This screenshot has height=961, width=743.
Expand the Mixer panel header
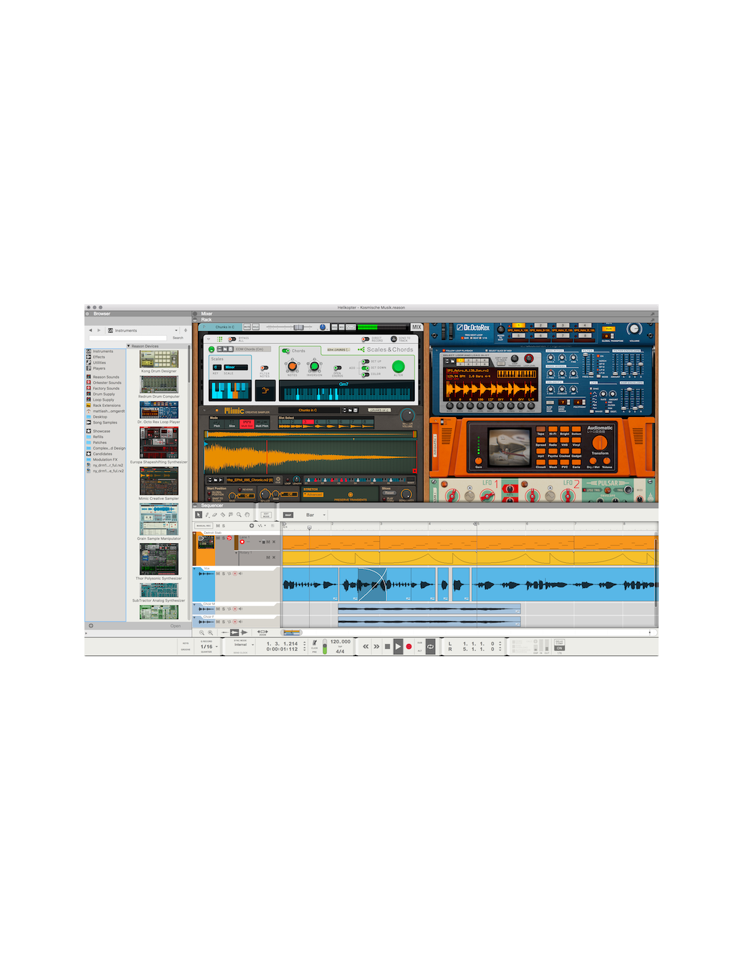tap(196, 314)
